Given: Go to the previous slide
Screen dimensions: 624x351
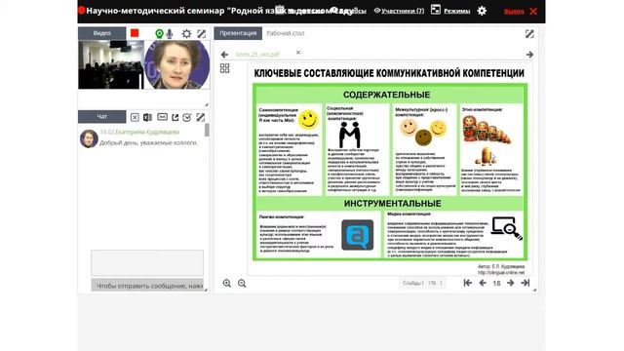Looking at the screenshot, I should pos(483,283).
